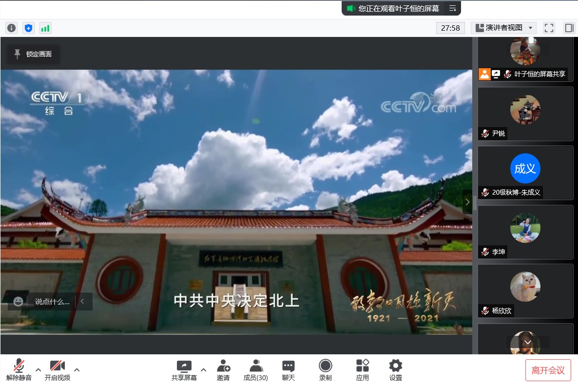This screenshot has width=578, height=385.
Task: Click the 说点什么 chat input field
Action: (x=54, y=302)
